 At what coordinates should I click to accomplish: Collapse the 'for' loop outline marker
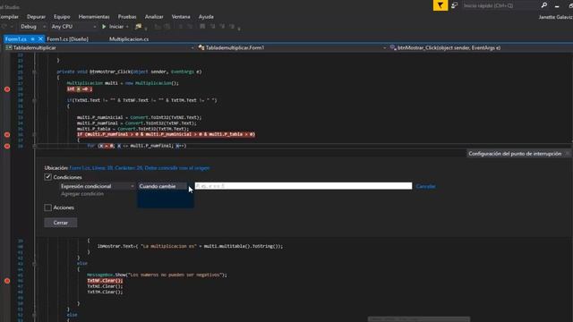click(x=34, y=146)
